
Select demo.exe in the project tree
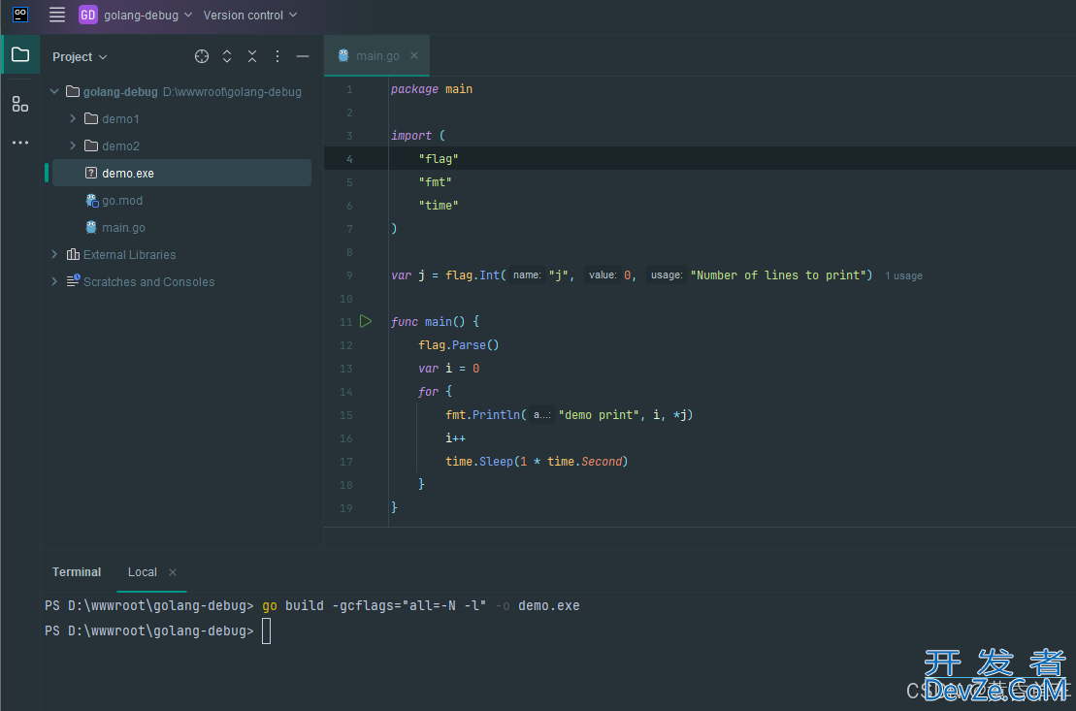point(181,173)
